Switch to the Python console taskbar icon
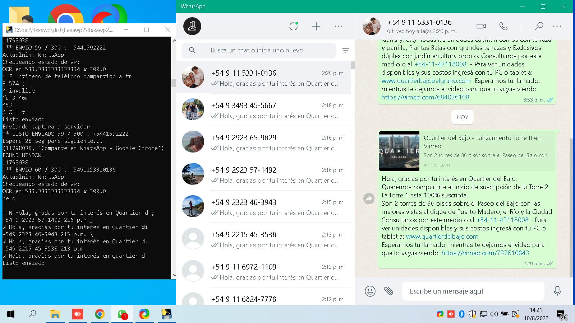This screenshot has width=575, height=323. [x=166, y=314]
